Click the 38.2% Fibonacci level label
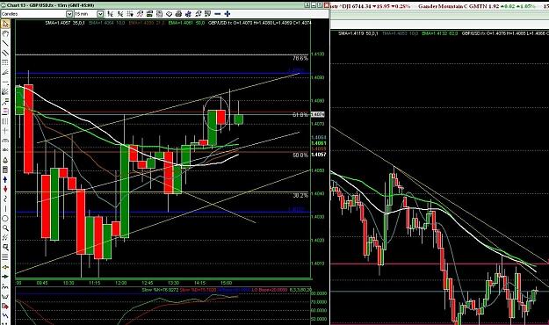The image size is (549, 325). pos(300,195)
